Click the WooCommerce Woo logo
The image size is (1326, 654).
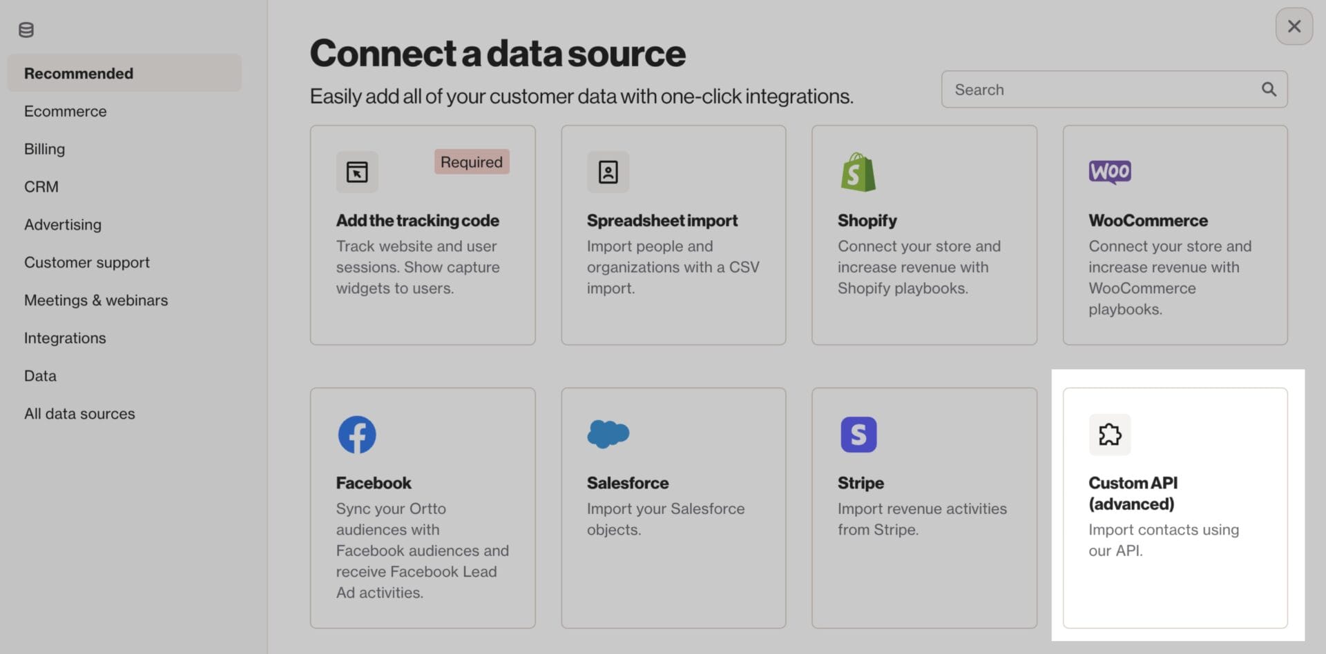pyautogui.click(x=1110, y=172)
